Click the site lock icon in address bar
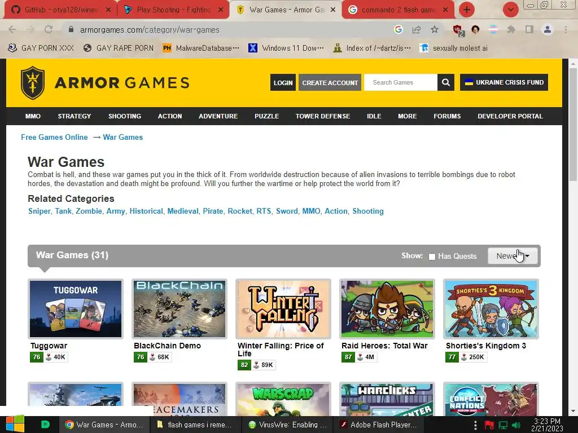 (x=71, y=29)
